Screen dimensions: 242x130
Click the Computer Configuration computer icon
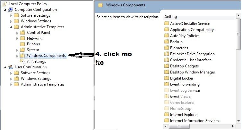[x=11, y=10]
